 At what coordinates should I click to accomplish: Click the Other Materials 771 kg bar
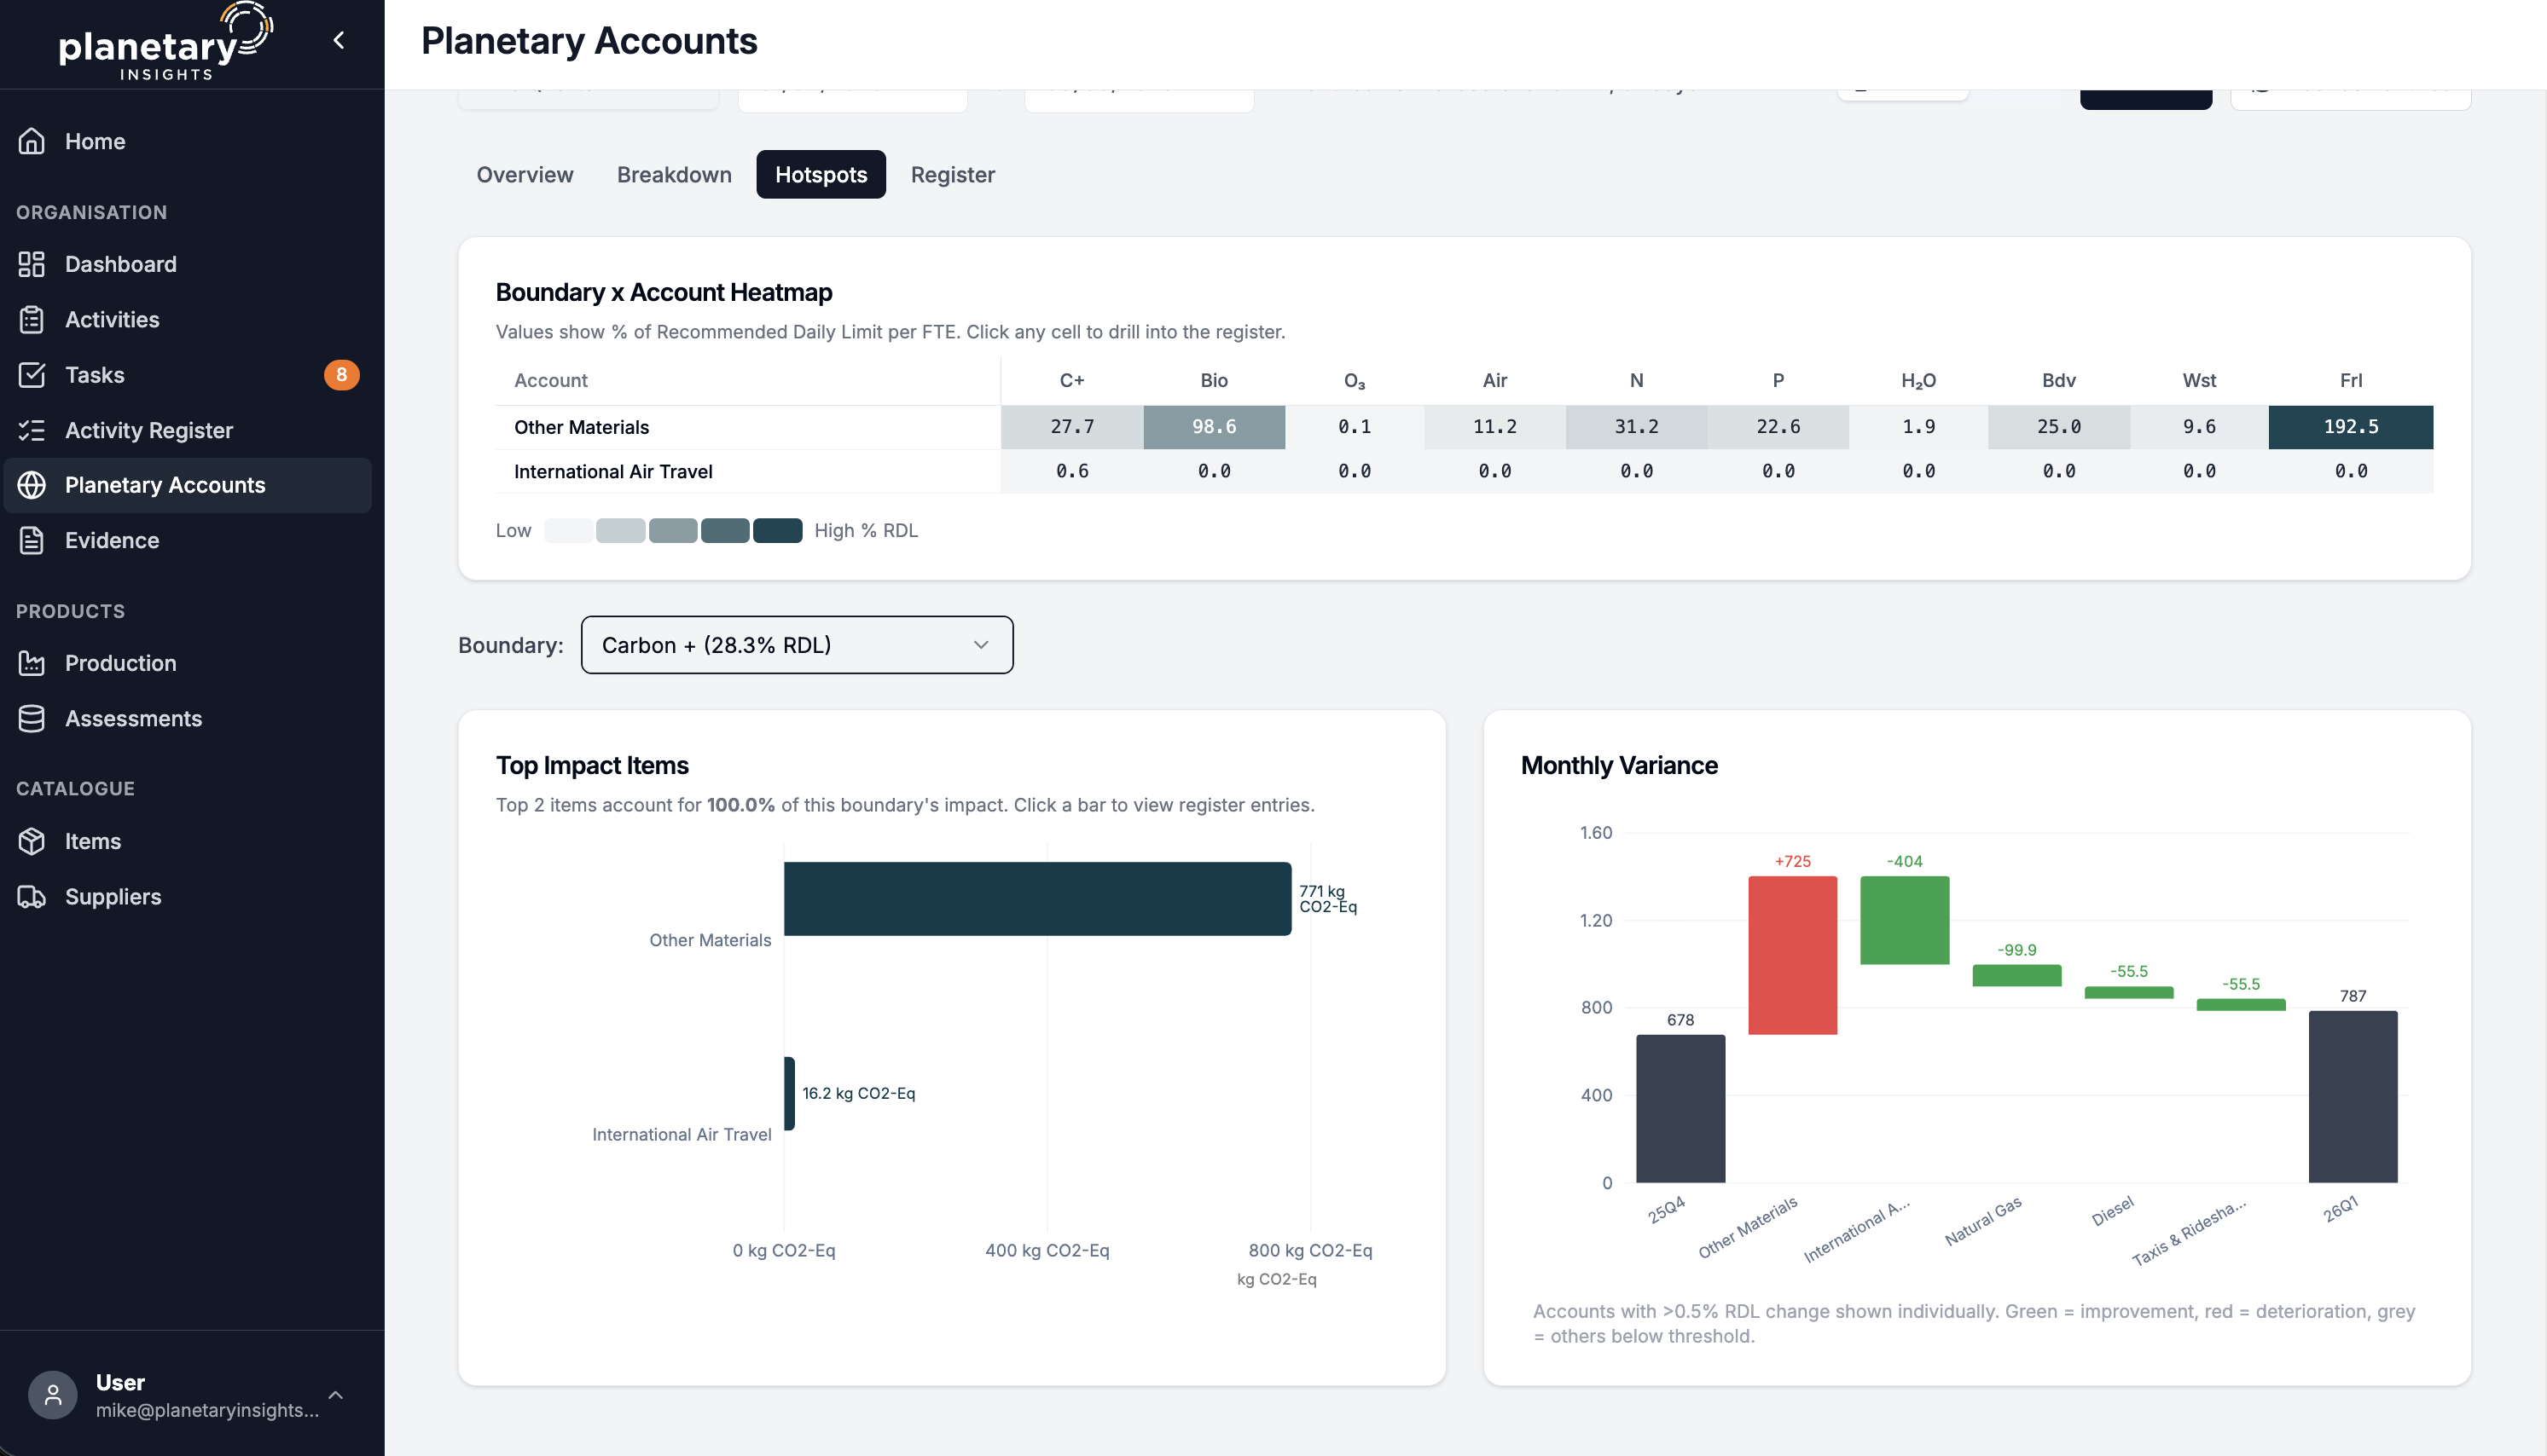point(1037,898)
